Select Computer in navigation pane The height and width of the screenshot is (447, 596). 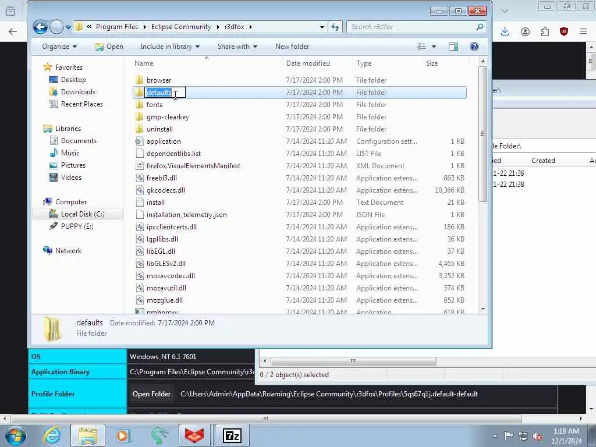click(x=70, y=202)
